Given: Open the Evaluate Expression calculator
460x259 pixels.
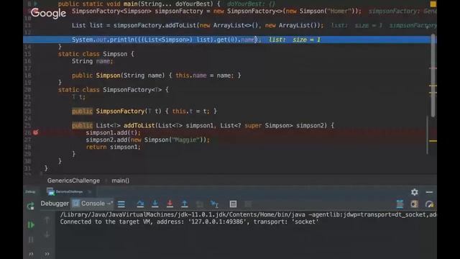Looking at the screenshot, I should (x=233, y=204).
